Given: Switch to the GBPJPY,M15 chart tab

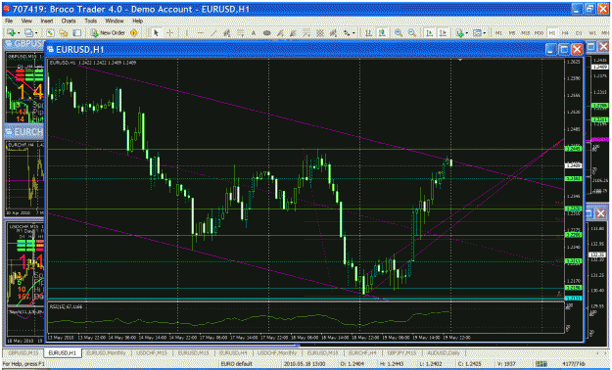Looking at the screenshot, I should click(x=401, y=352).
